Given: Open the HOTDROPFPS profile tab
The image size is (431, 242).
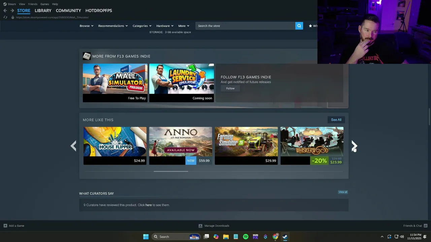Looking at the screenshot, I should pos(99,10).
